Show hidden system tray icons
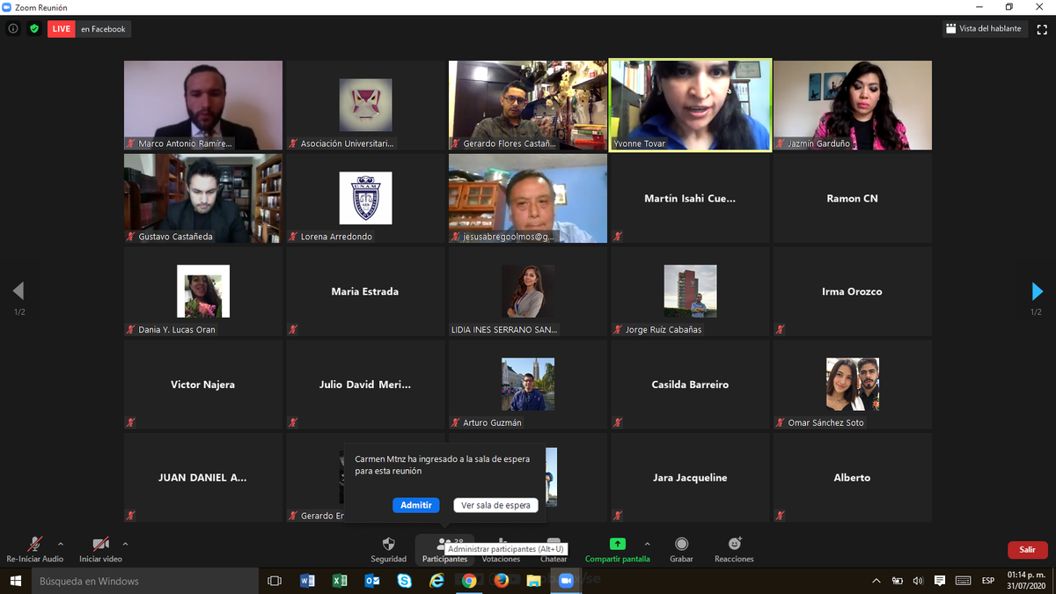 [x=876, y=581]
